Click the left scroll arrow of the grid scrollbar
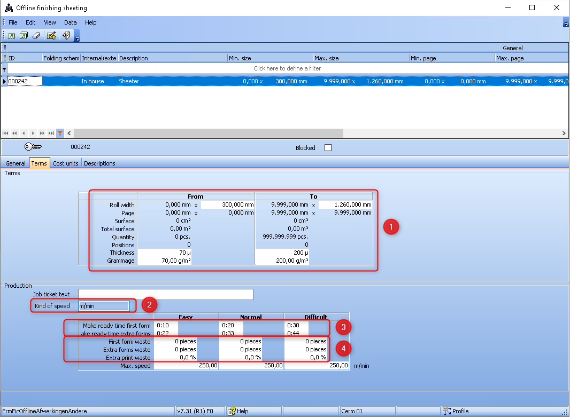The height and width of the screenshot is (417, 570). pyautogui.click(x=69, y=133)
